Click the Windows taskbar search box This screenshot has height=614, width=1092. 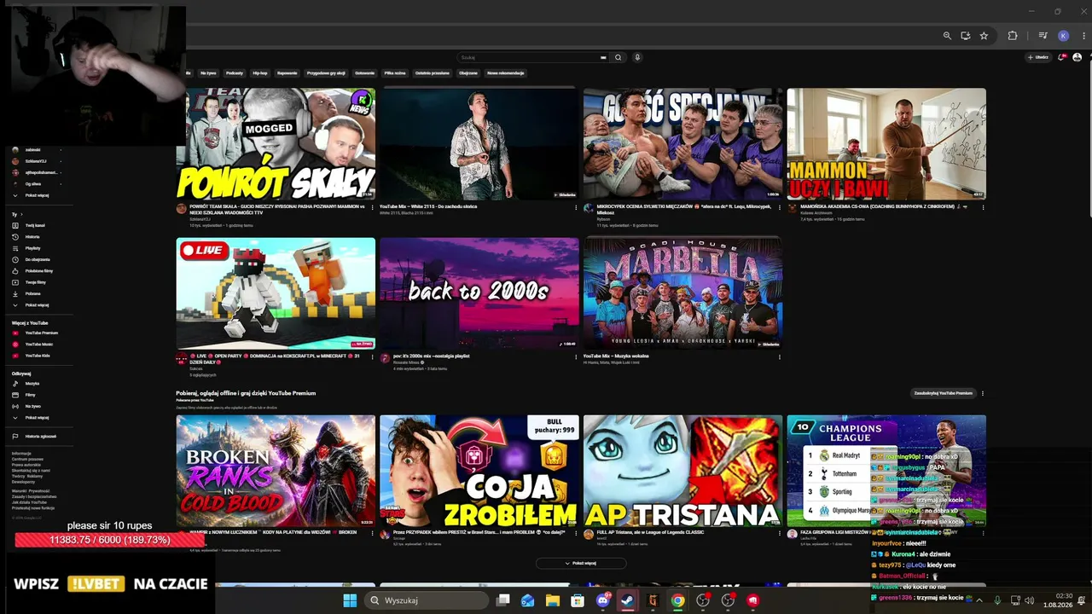tap(427, 600)
